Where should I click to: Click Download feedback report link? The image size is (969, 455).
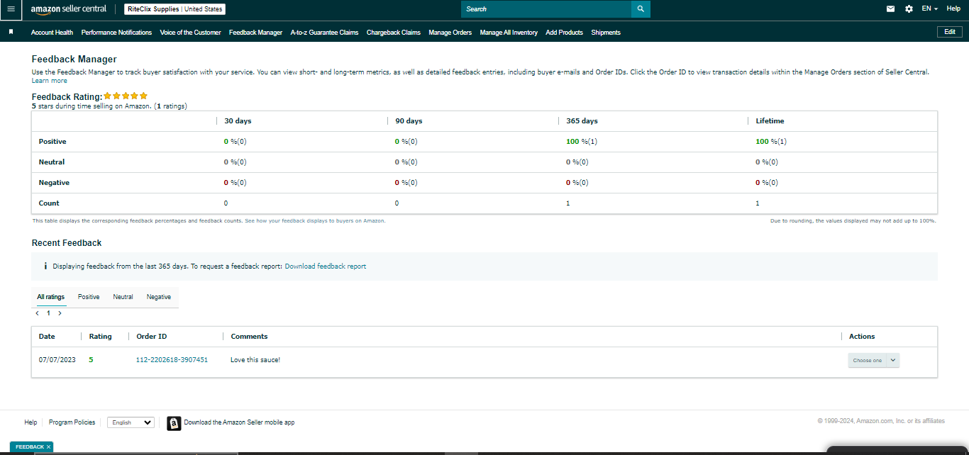click(x=326, y=266)
